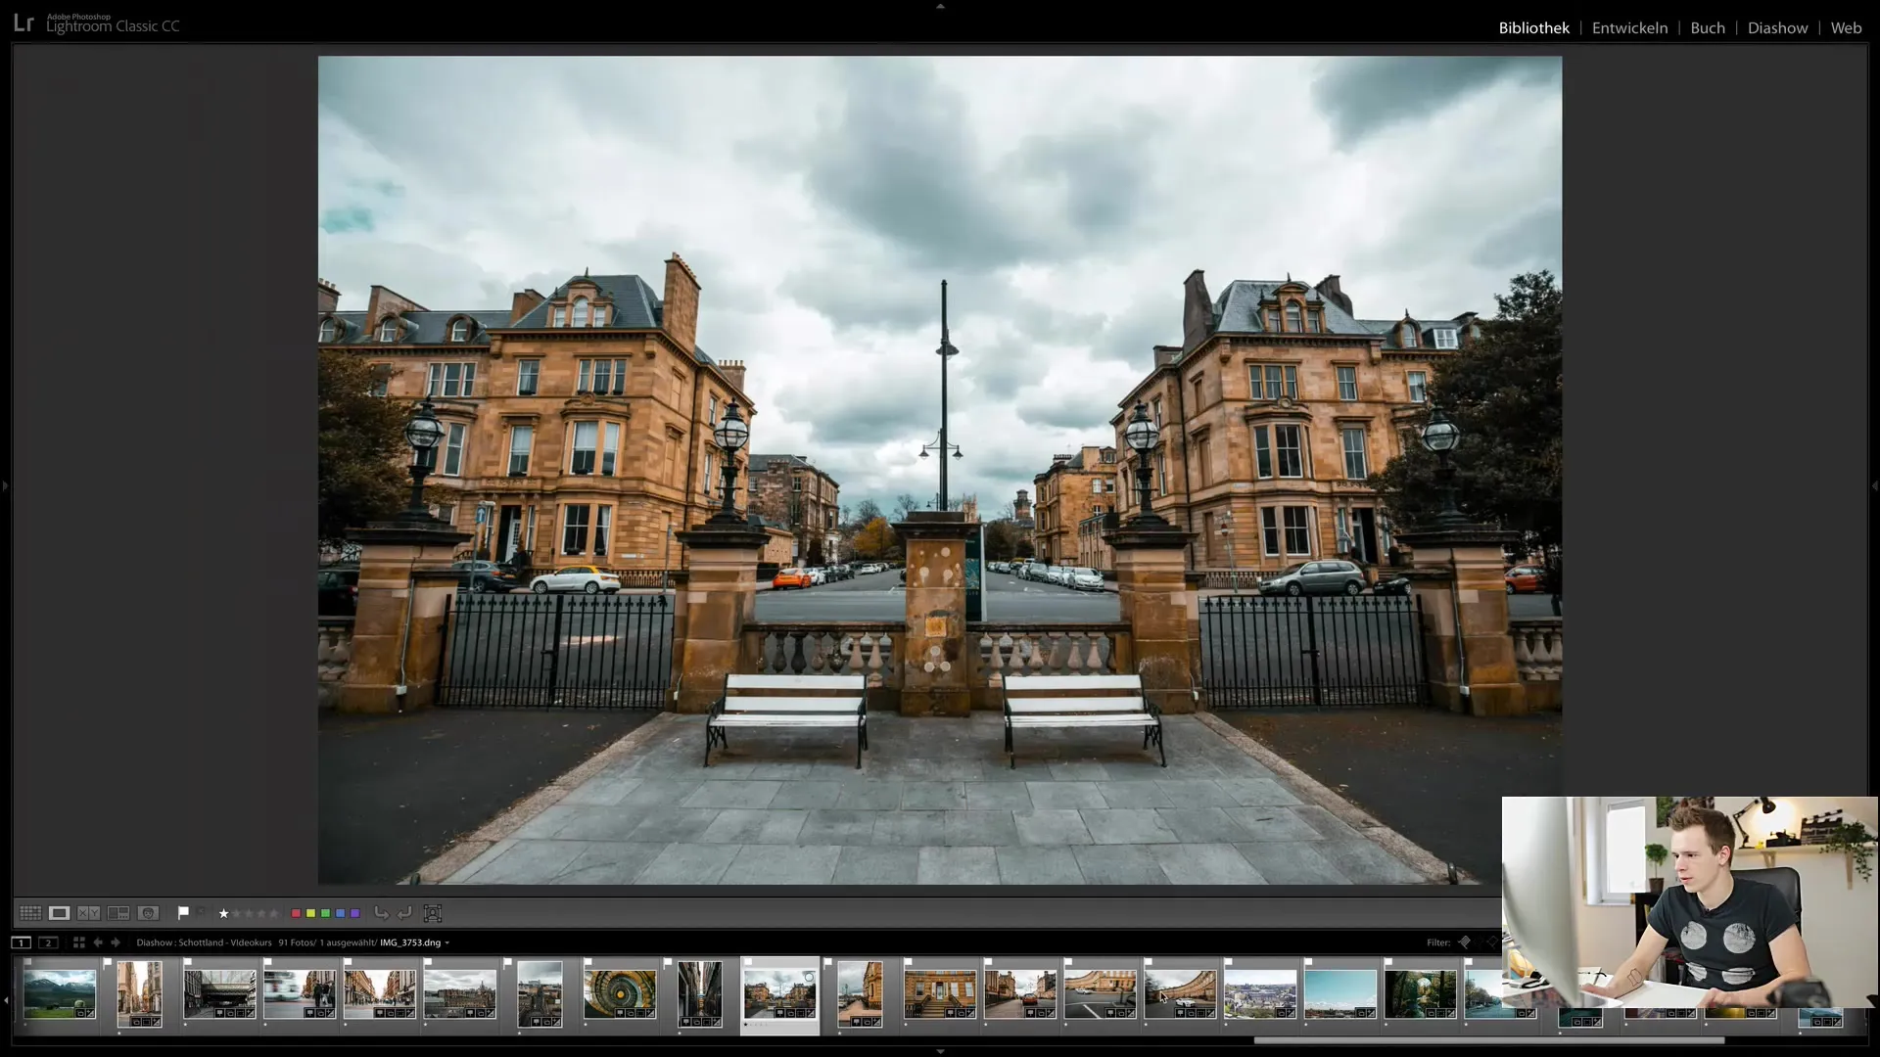Click the 'Filter:' label in filmstrip header
Screen dimensions: 1880x1057
tap(1437, 942)
